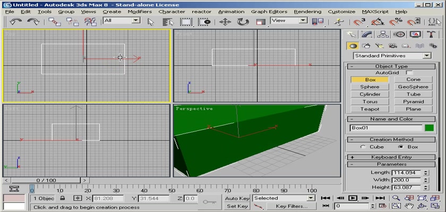Click the Length spinner arrows

[425, 173]
